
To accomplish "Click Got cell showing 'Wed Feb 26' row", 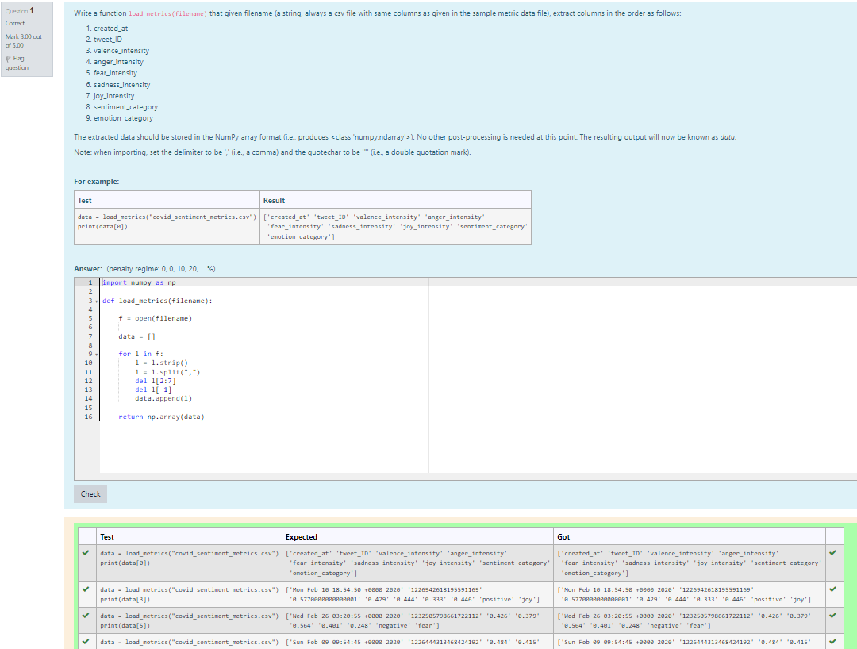I will pos(690,620).
